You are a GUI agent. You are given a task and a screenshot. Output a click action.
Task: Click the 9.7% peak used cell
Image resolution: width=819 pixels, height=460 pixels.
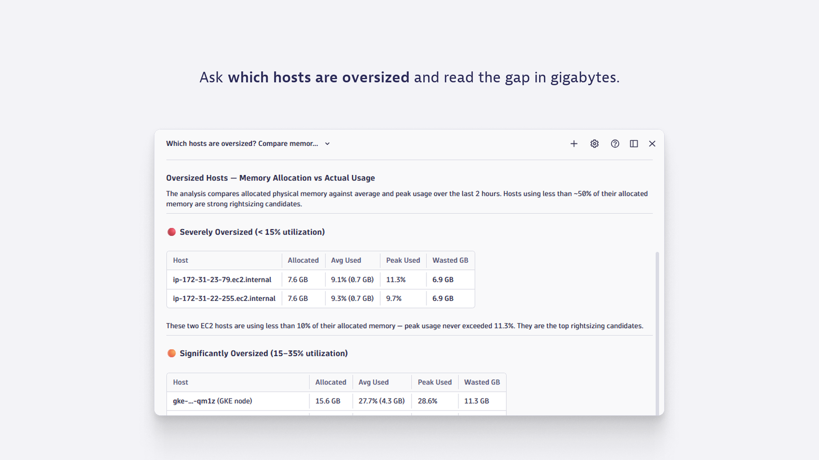pos(403,298)
